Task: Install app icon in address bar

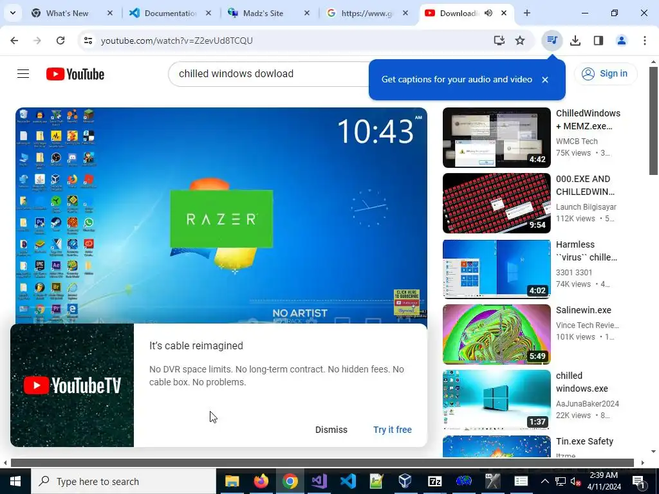Action: [x=499, y=41]
